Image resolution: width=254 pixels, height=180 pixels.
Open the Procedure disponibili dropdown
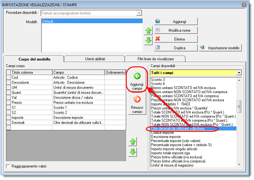click(x=139, y=13)
